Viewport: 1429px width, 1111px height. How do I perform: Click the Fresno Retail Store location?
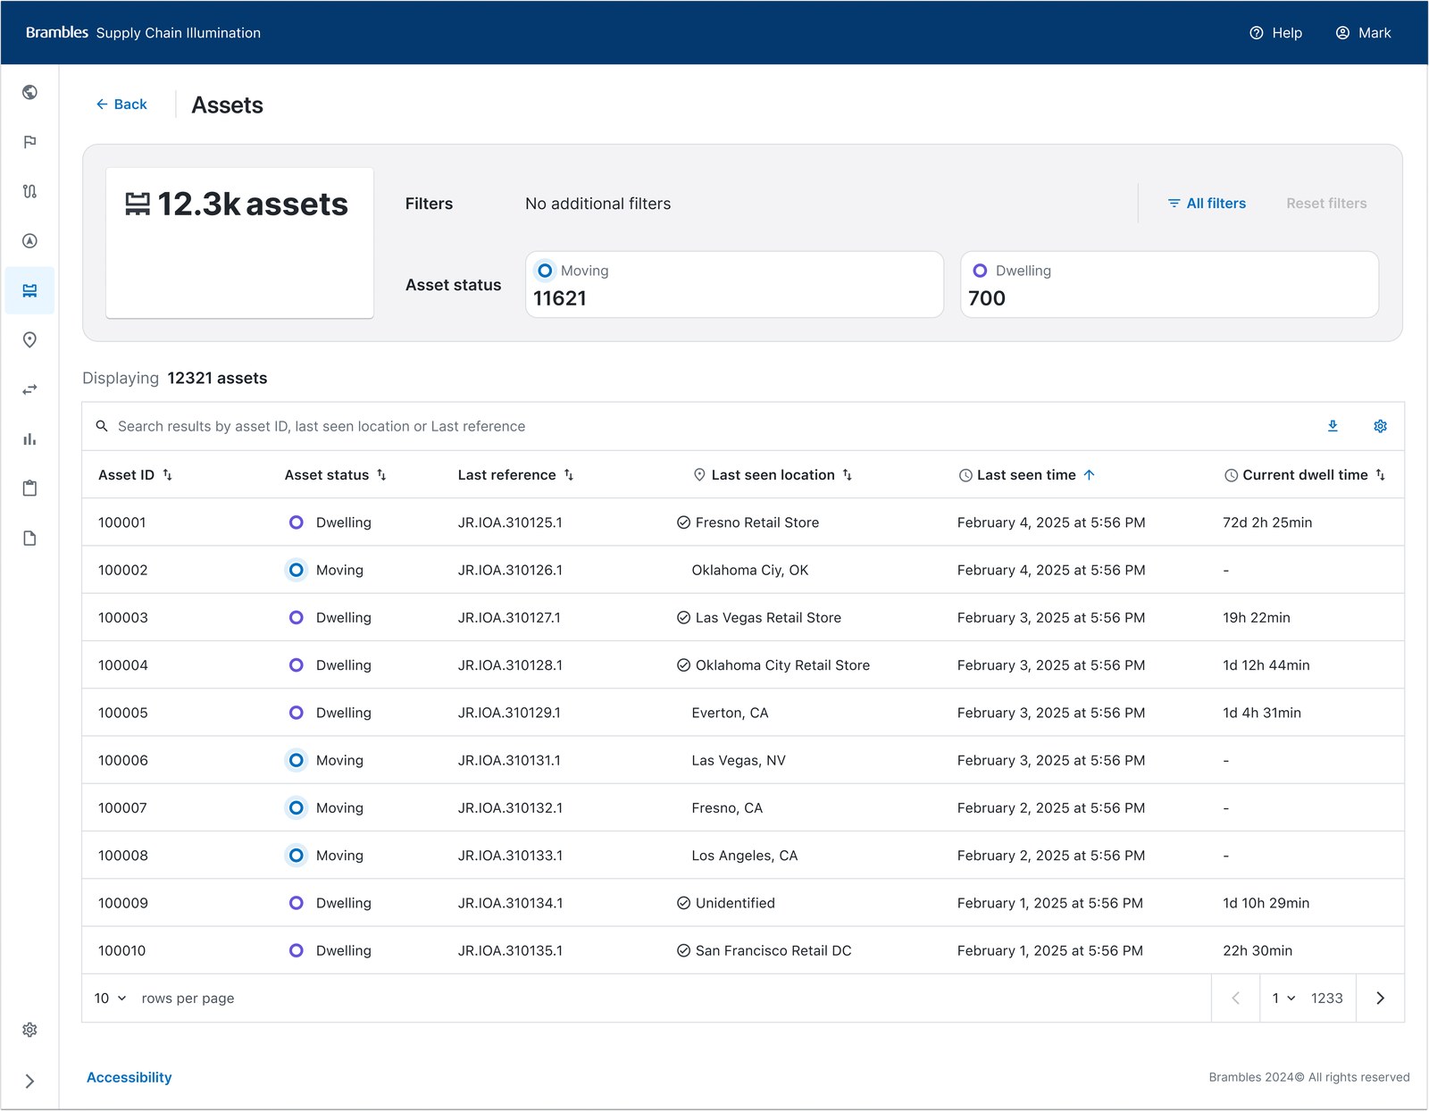click(756, 522)
